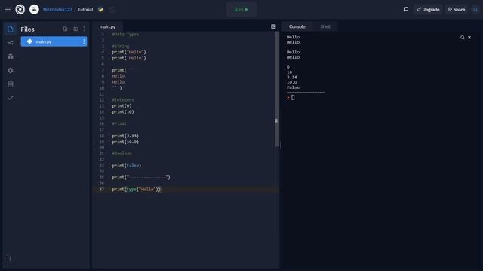
Task: Open the Files panel more options menu
Action: pos(84,29)
